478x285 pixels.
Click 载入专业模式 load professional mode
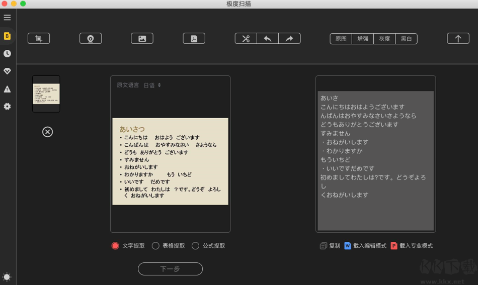(x=416, y=246)
